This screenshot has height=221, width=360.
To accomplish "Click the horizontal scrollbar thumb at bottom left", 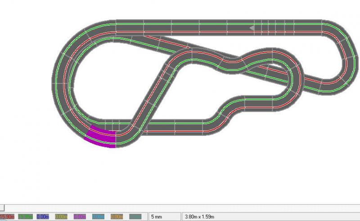I will pos(2,208).
